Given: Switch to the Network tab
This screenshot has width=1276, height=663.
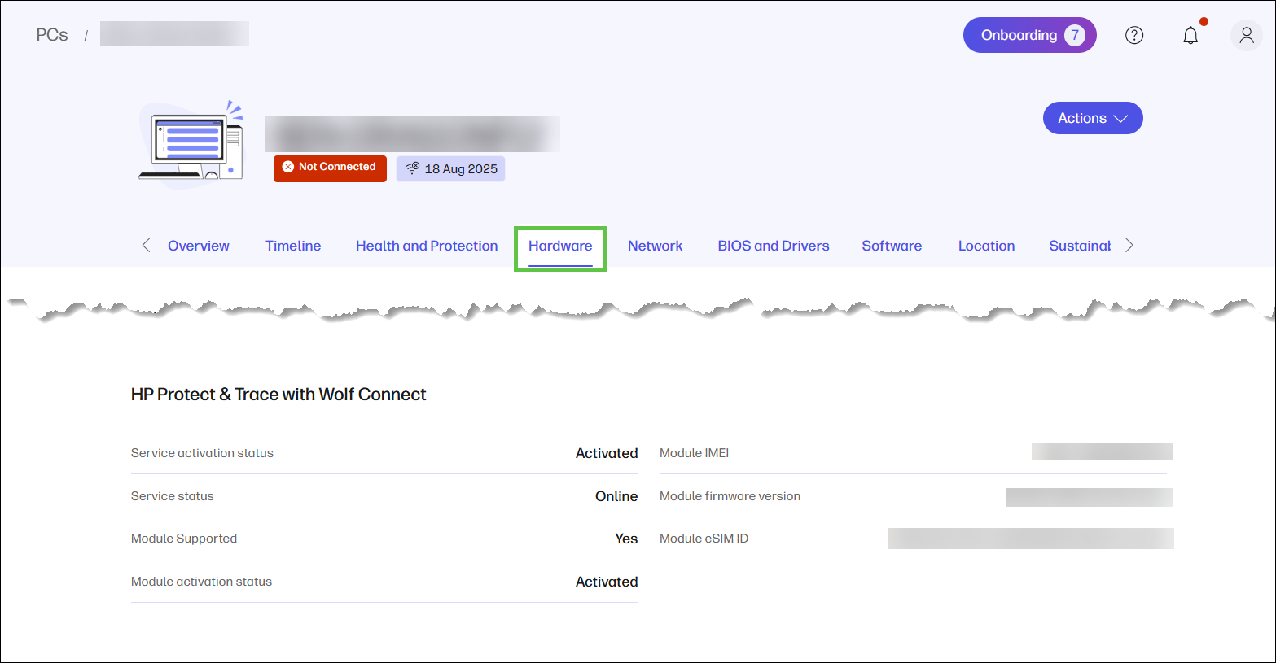Looking at the screenshot, I should click(x=655, y=246).
